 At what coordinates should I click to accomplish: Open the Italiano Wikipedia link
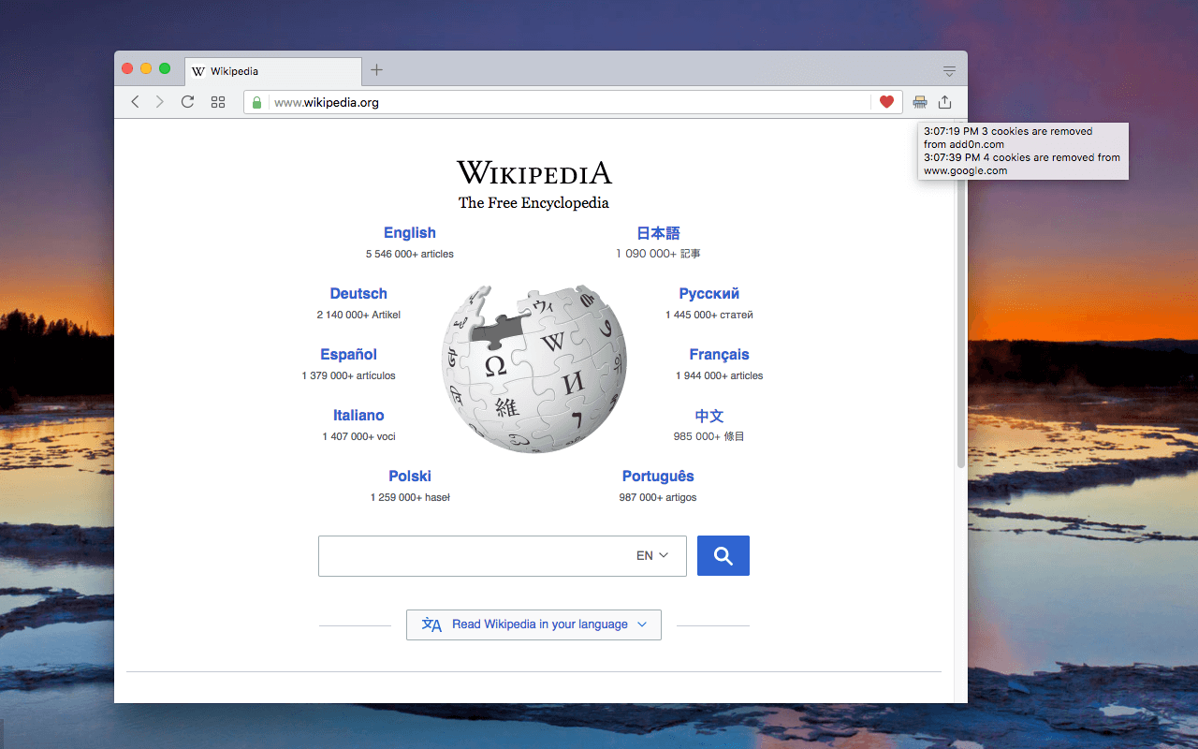pos(358,416)
